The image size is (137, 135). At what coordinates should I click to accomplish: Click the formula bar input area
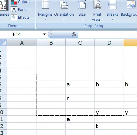coord(108,34)
